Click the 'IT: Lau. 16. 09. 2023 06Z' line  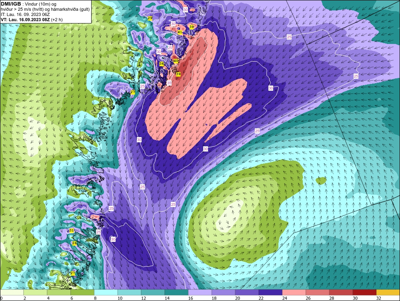(25, 14)
